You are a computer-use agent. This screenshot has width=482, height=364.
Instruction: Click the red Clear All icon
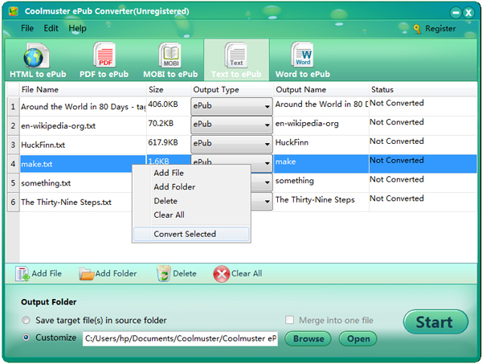222,274
